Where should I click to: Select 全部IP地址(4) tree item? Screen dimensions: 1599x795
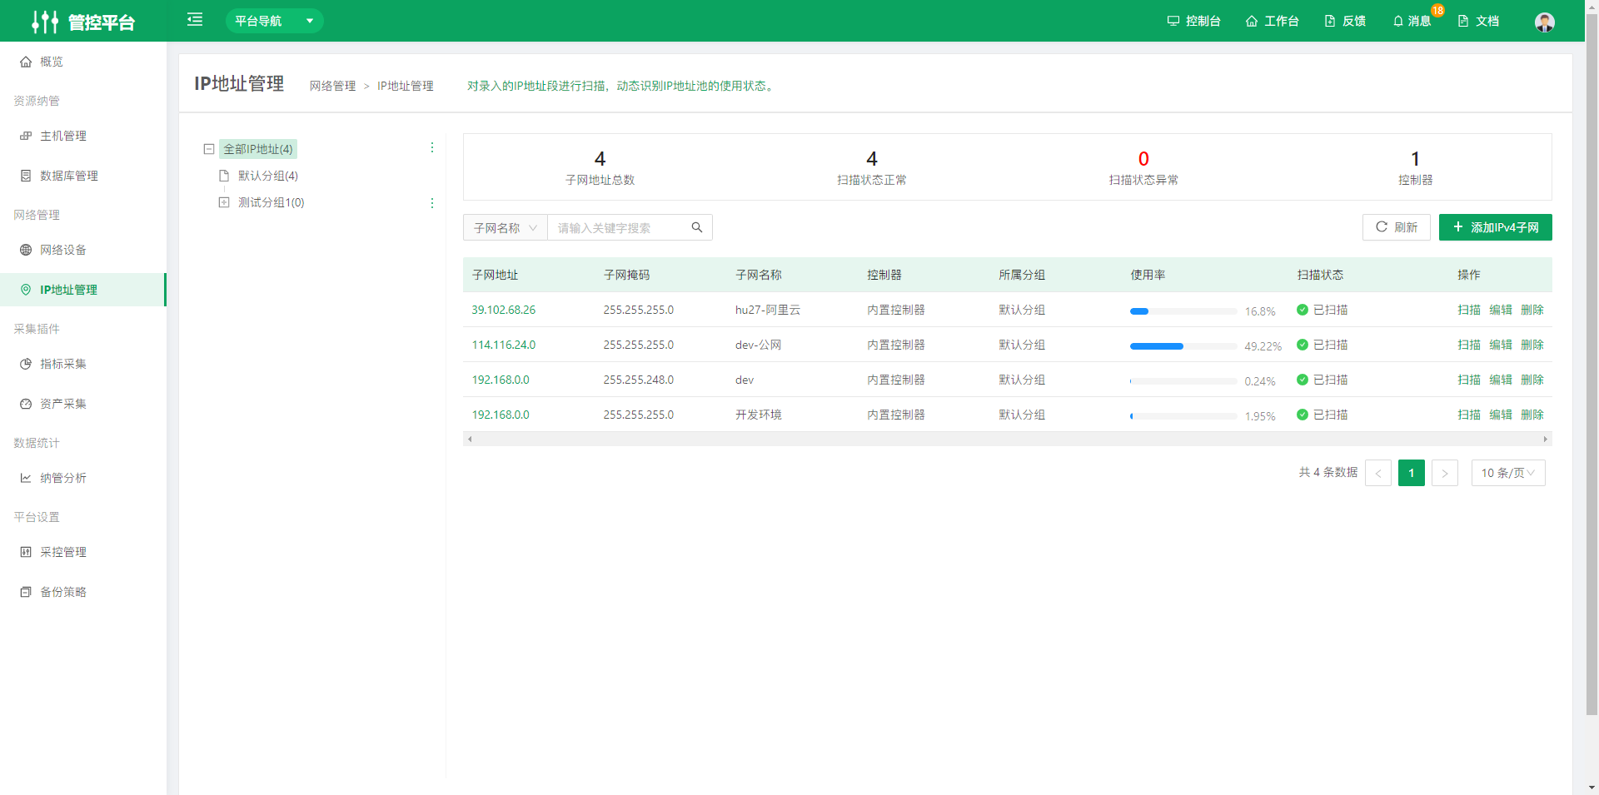[x=258, y=149]
